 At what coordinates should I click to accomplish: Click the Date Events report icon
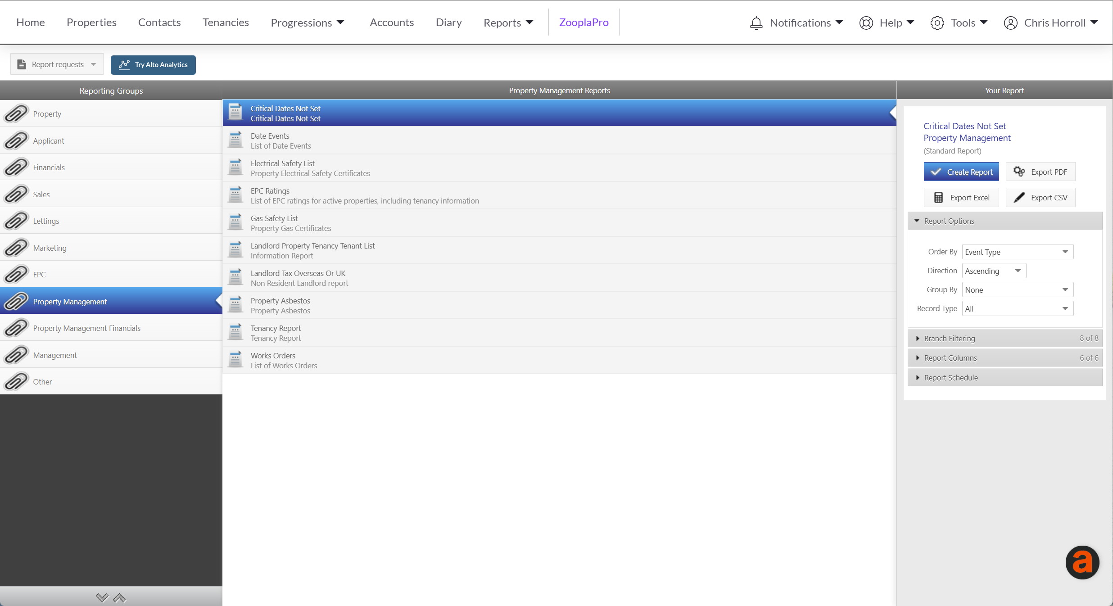(x=235, y=140)
